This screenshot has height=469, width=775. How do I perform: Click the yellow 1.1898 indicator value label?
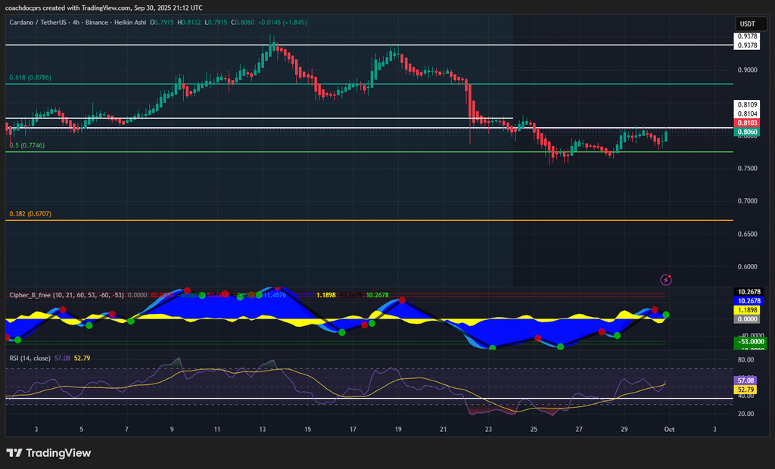tap(747, 310)
